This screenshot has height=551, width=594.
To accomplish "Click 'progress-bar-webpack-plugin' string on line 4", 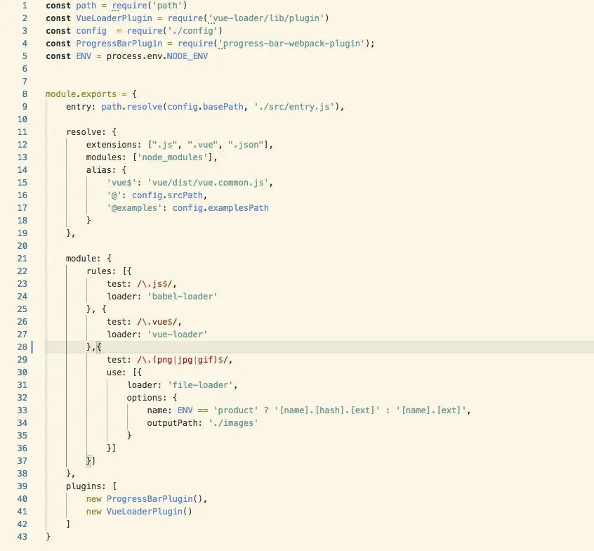I will [291, 44].
